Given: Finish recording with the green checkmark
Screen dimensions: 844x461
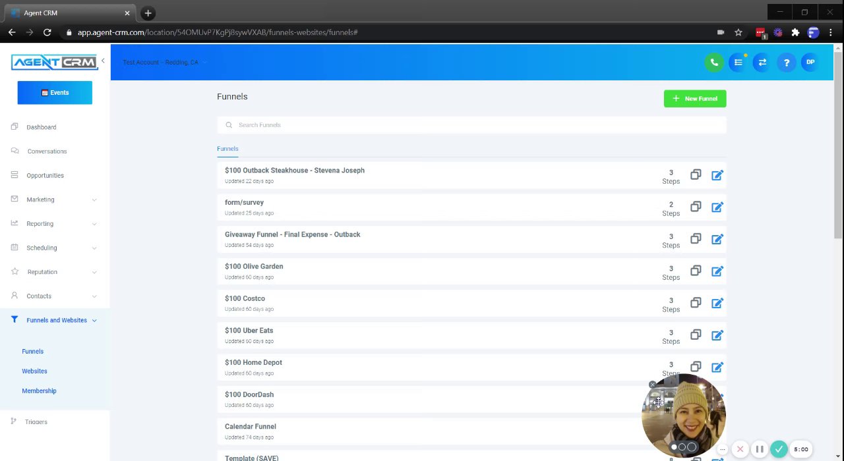Looking at the screenshot, I should 779,449.
